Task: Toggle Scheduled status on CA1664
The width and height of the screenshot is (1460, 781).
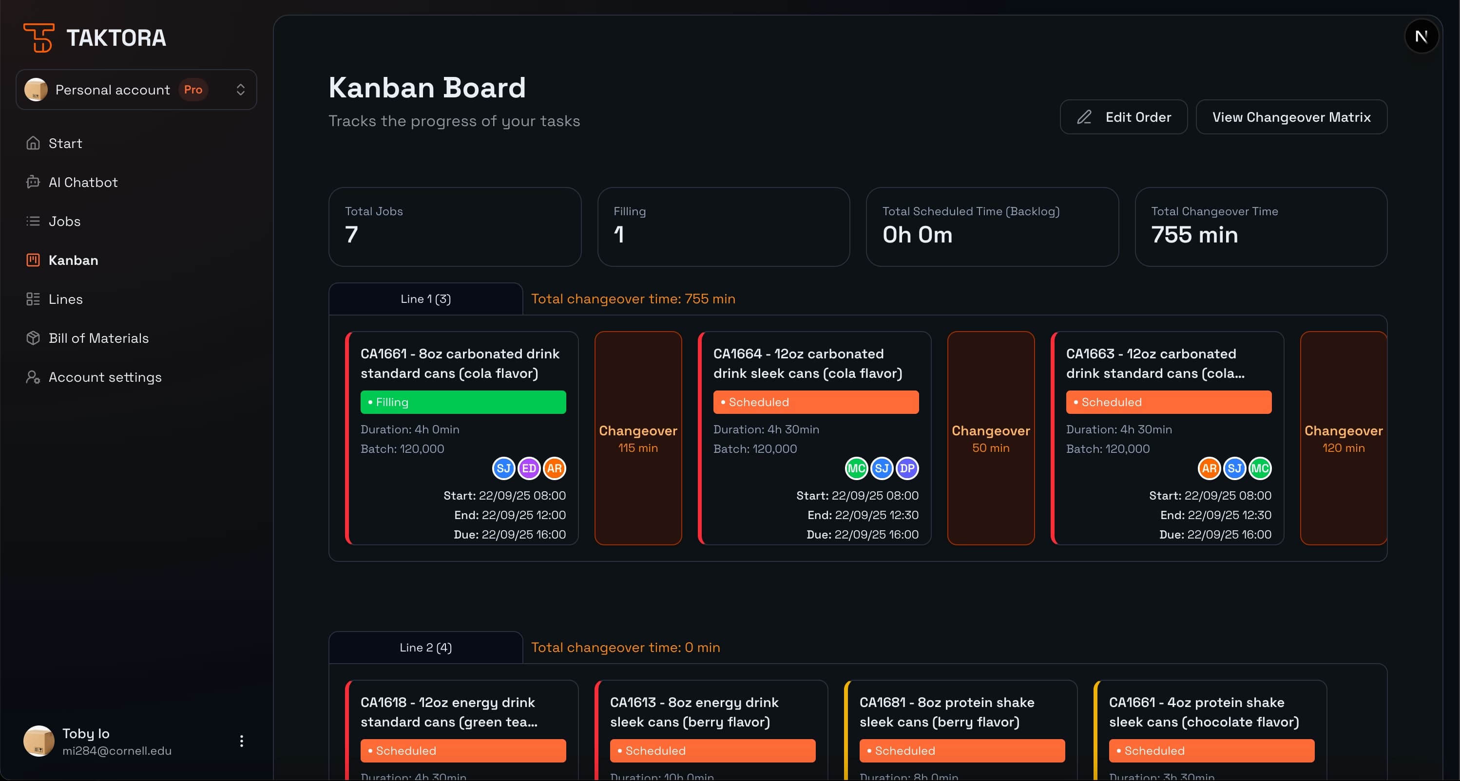Action: (x=816, y=402)
